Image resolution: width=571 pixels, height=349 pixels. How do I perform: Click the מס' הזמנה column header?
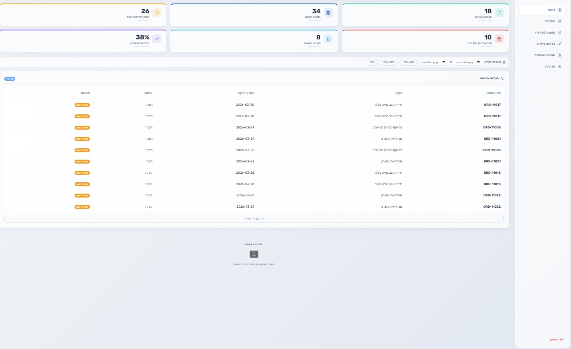click(x=494, y=93)
